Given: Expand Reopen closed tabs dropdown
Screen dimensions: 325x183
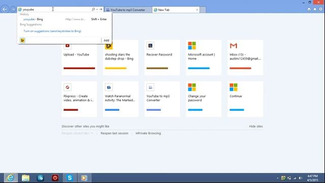Looking at the screenshot, I should (x=77, y=133).
